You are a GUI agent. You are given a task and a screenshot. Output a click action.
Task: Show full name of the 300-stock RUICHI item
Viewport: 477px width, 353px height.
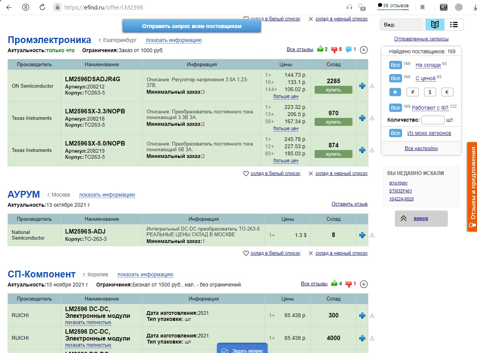click(x=88, y=322)
